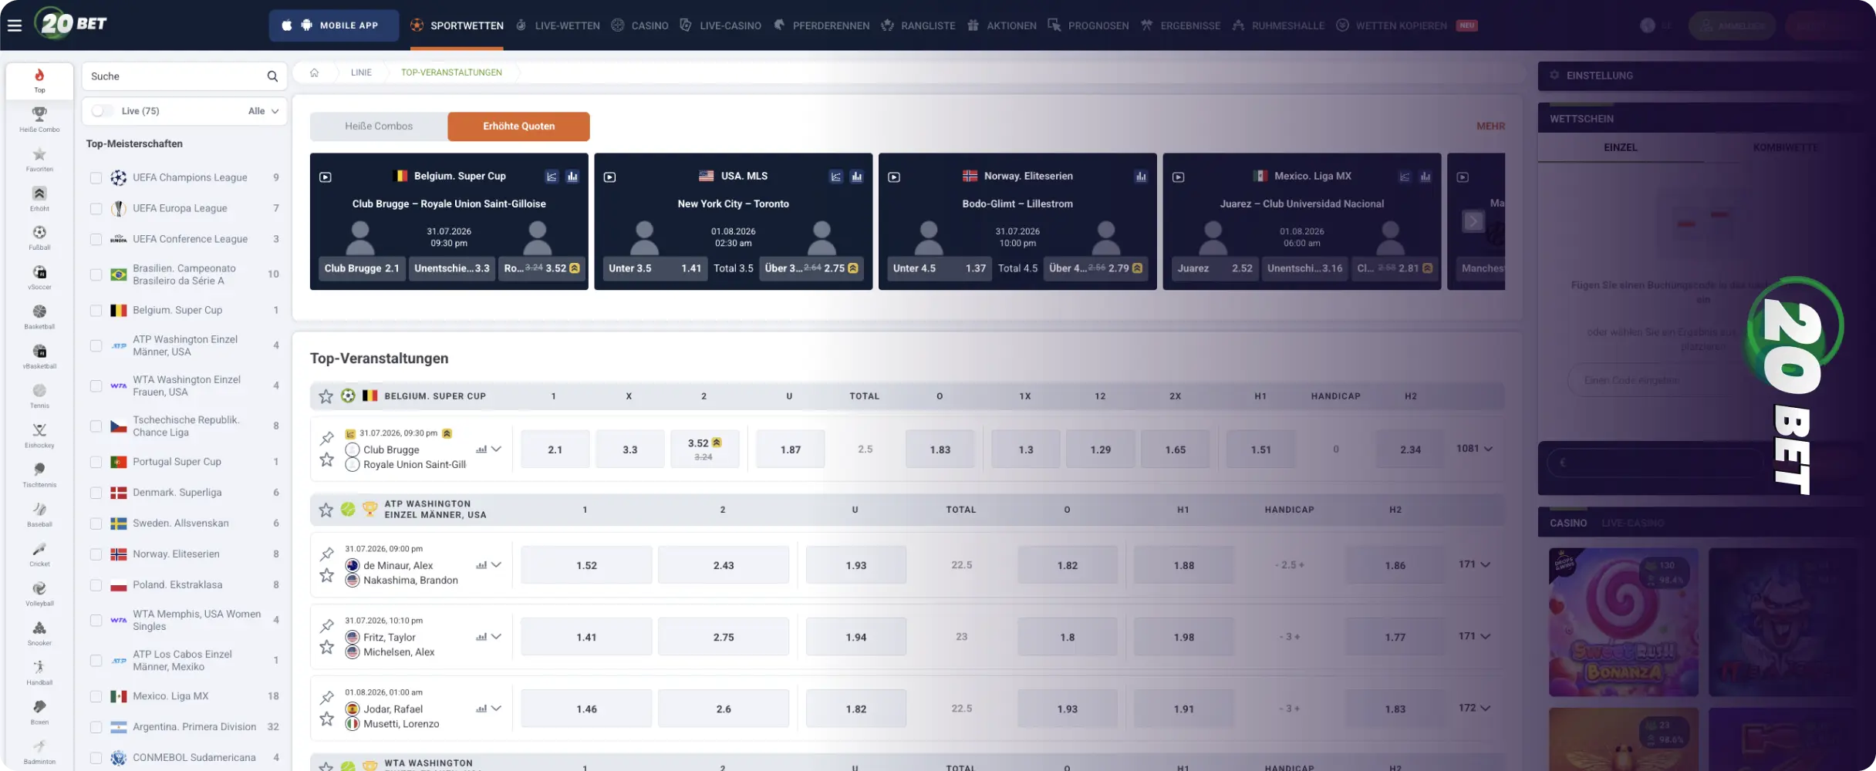Click the Mobile App button
The height and width of the screenshot is (771, 1876).
point(334,25)
